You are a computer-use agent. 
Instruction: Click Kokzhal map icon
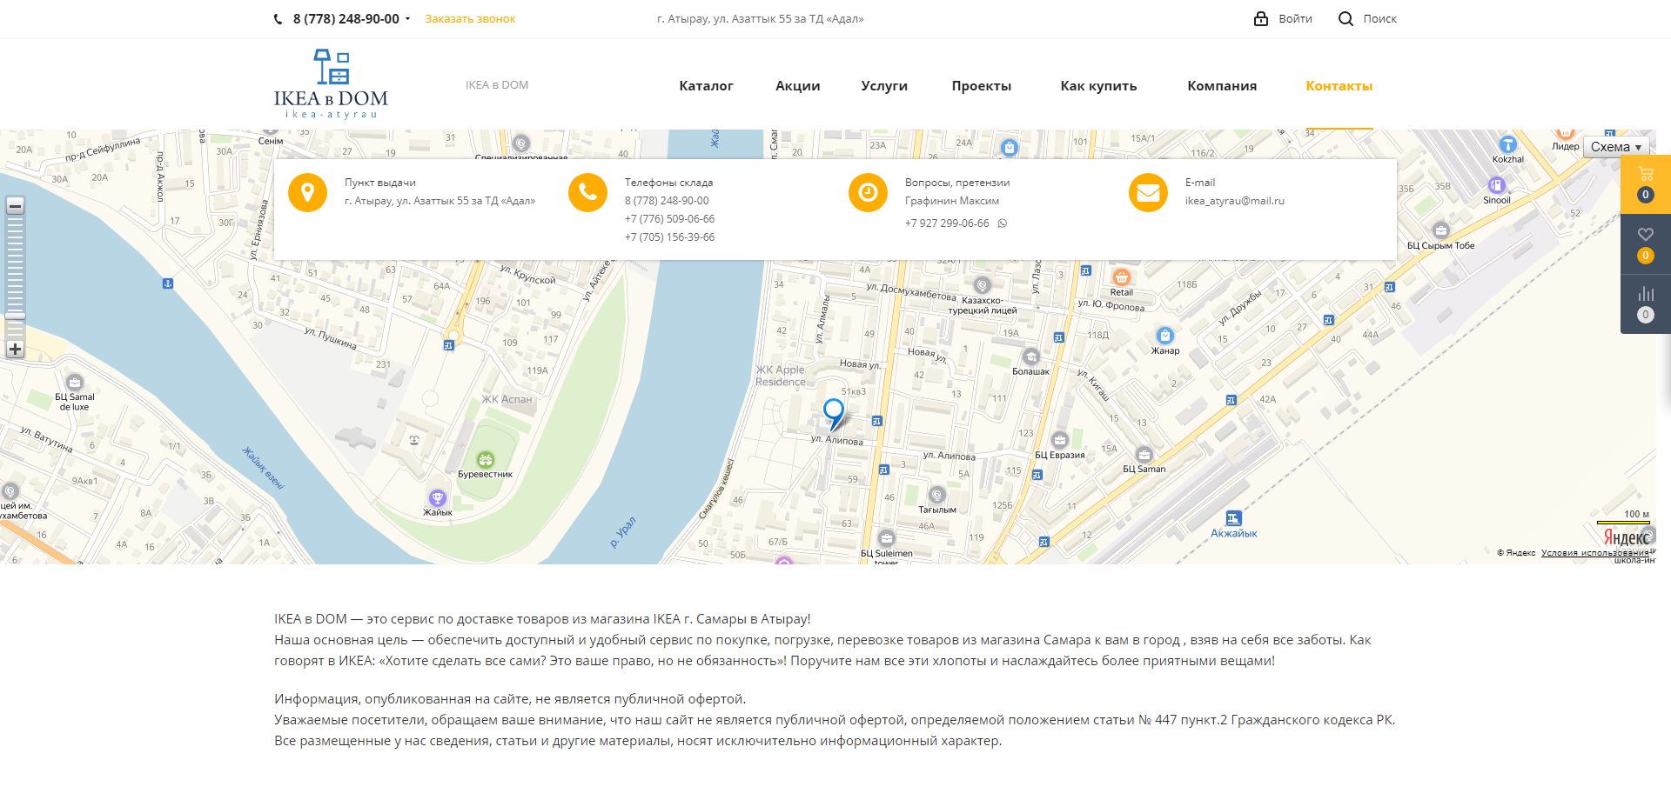coord(1508,144)
